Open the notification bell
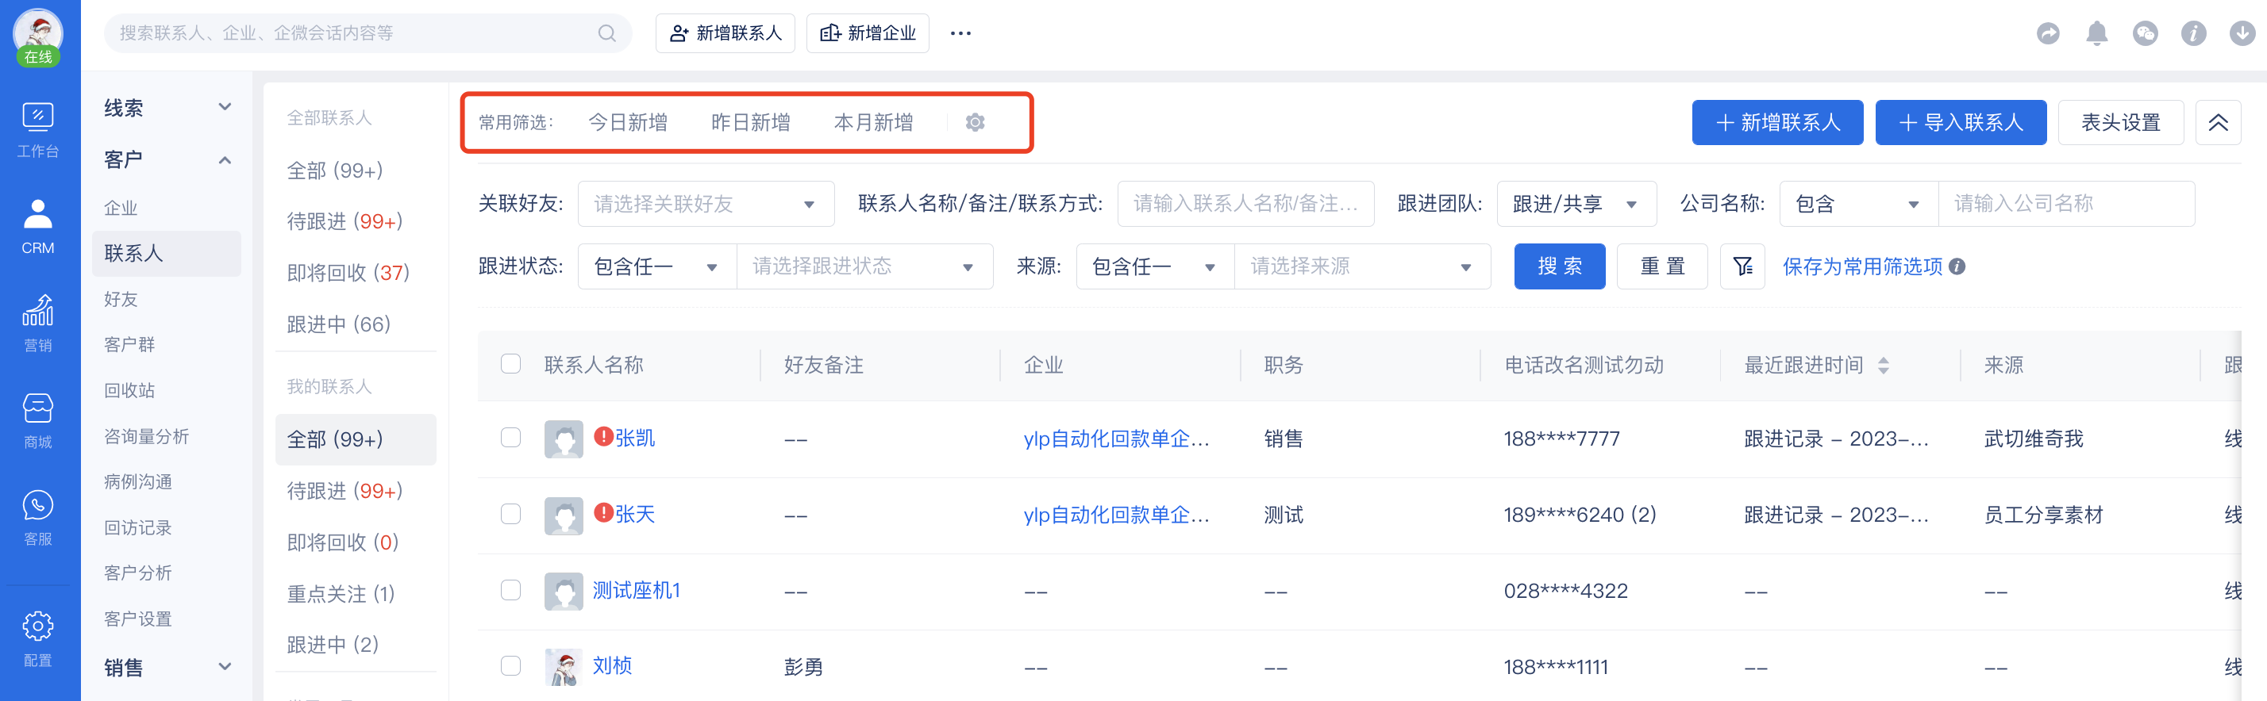The height and width of the screenshot is (701, 2267). [x=2096, y=33]
